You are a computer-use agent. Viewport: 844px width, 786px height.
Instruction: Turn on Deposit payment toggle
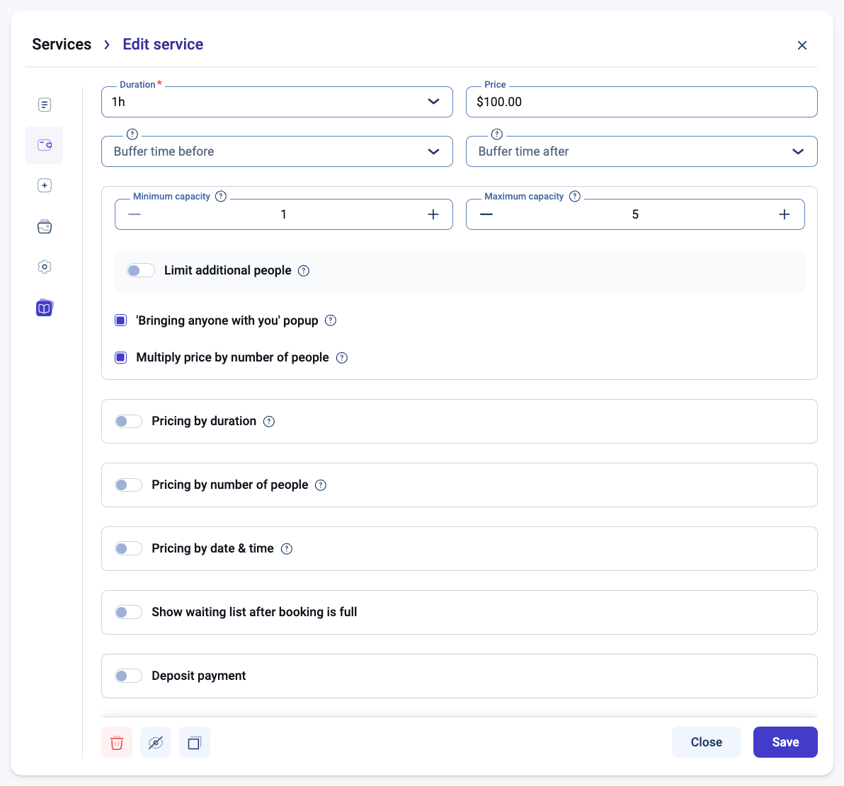pyautogui.click(x=129, y=676)
